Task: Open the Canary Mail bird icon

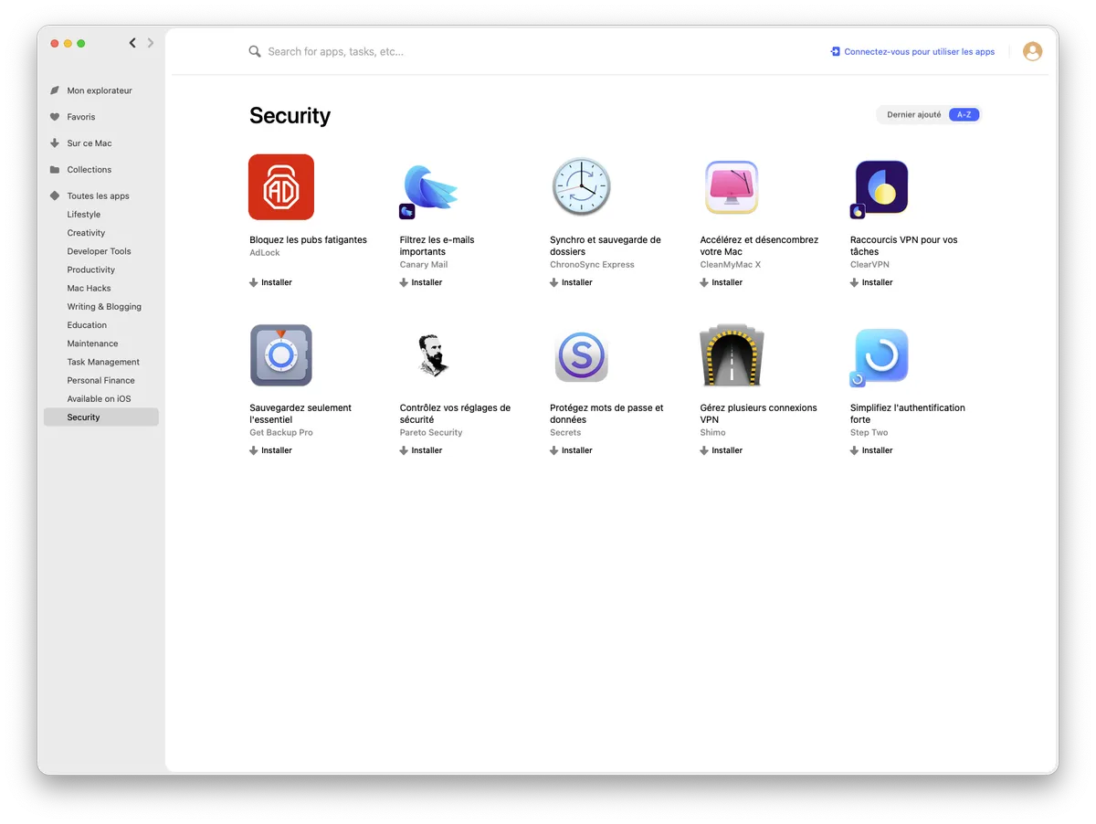Action: coord(429,188)
